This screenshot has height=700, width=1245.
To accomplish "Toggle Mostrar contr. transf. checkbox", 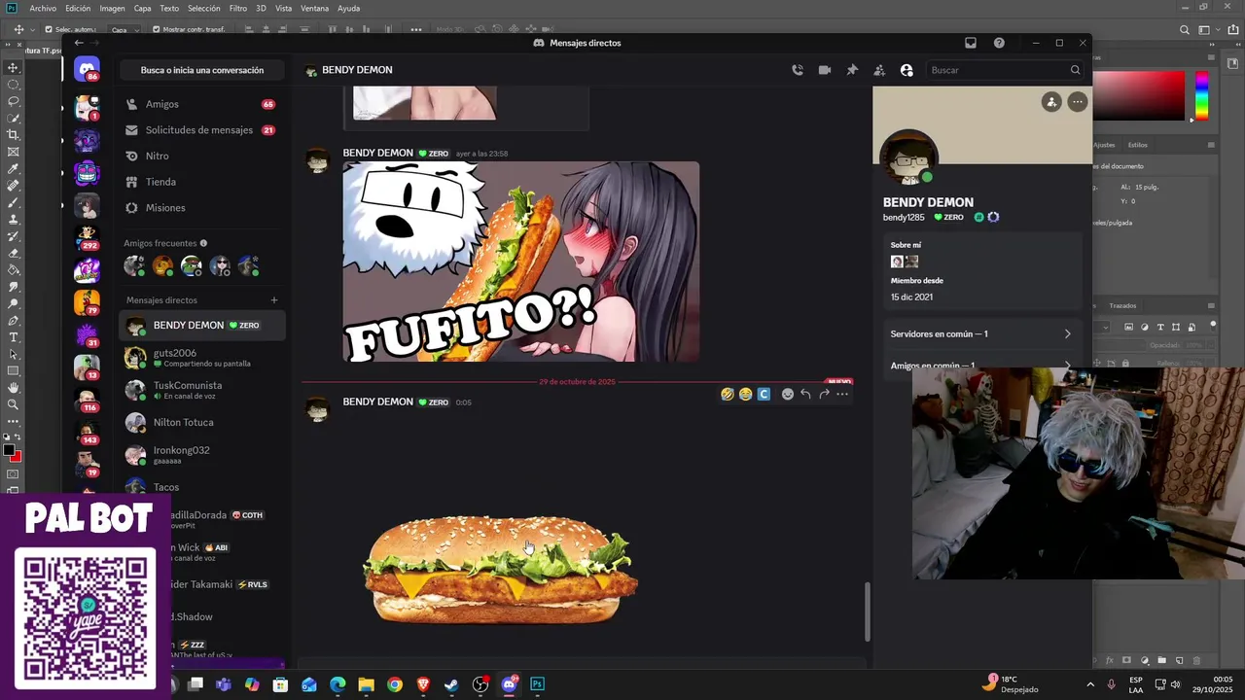I will click(157, 29).
